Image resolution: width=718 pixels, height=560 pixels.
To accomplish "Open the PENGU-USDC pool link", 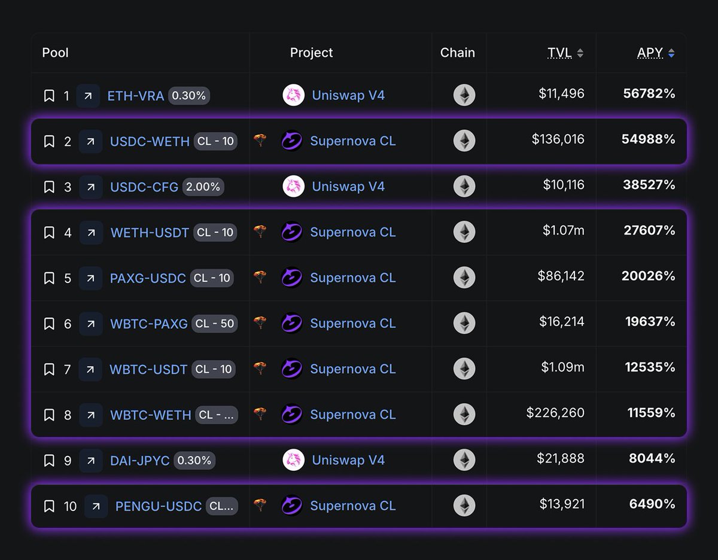I will (x=159, y=506).
